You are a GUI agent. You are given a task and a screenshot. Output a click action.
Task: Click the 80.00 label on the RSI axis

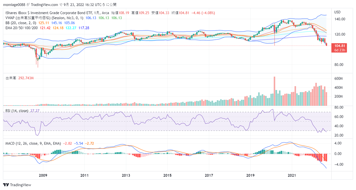tap(339, 107)
